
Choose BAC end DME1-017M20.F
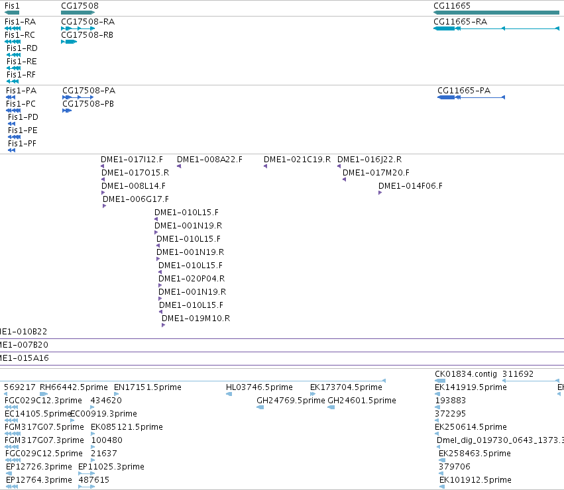click(376, 173)
